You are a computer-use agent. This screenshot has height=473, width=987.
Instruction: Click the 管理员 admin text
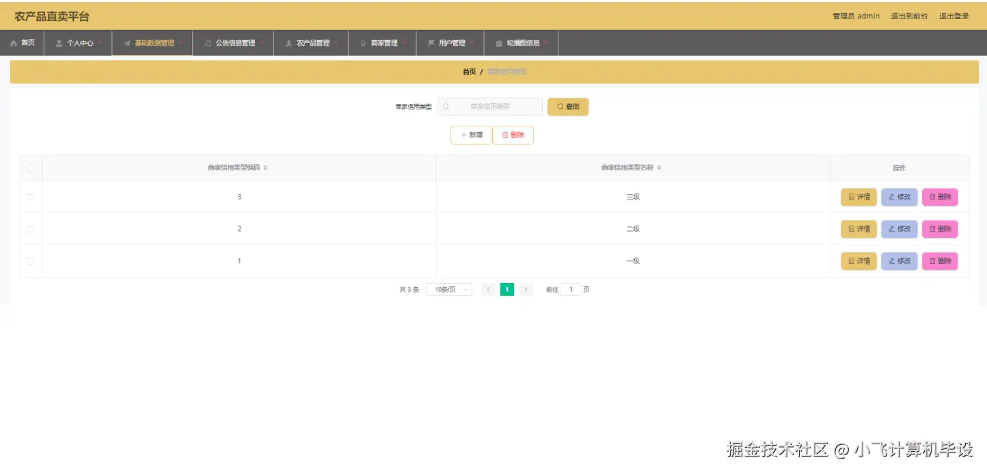click(x=856, y=16)
